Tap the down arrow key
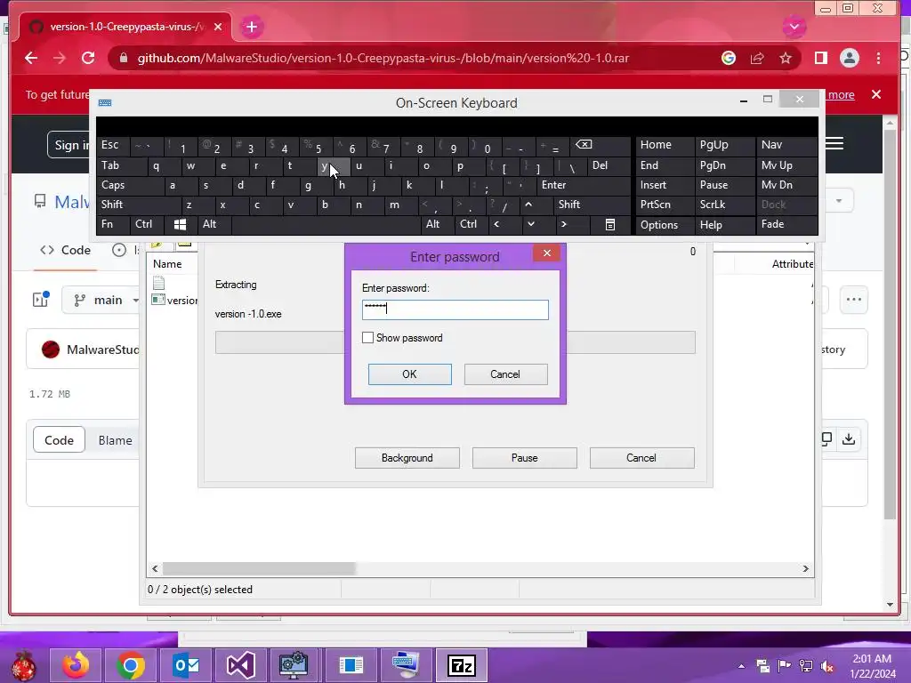 (x=530, y=224)
